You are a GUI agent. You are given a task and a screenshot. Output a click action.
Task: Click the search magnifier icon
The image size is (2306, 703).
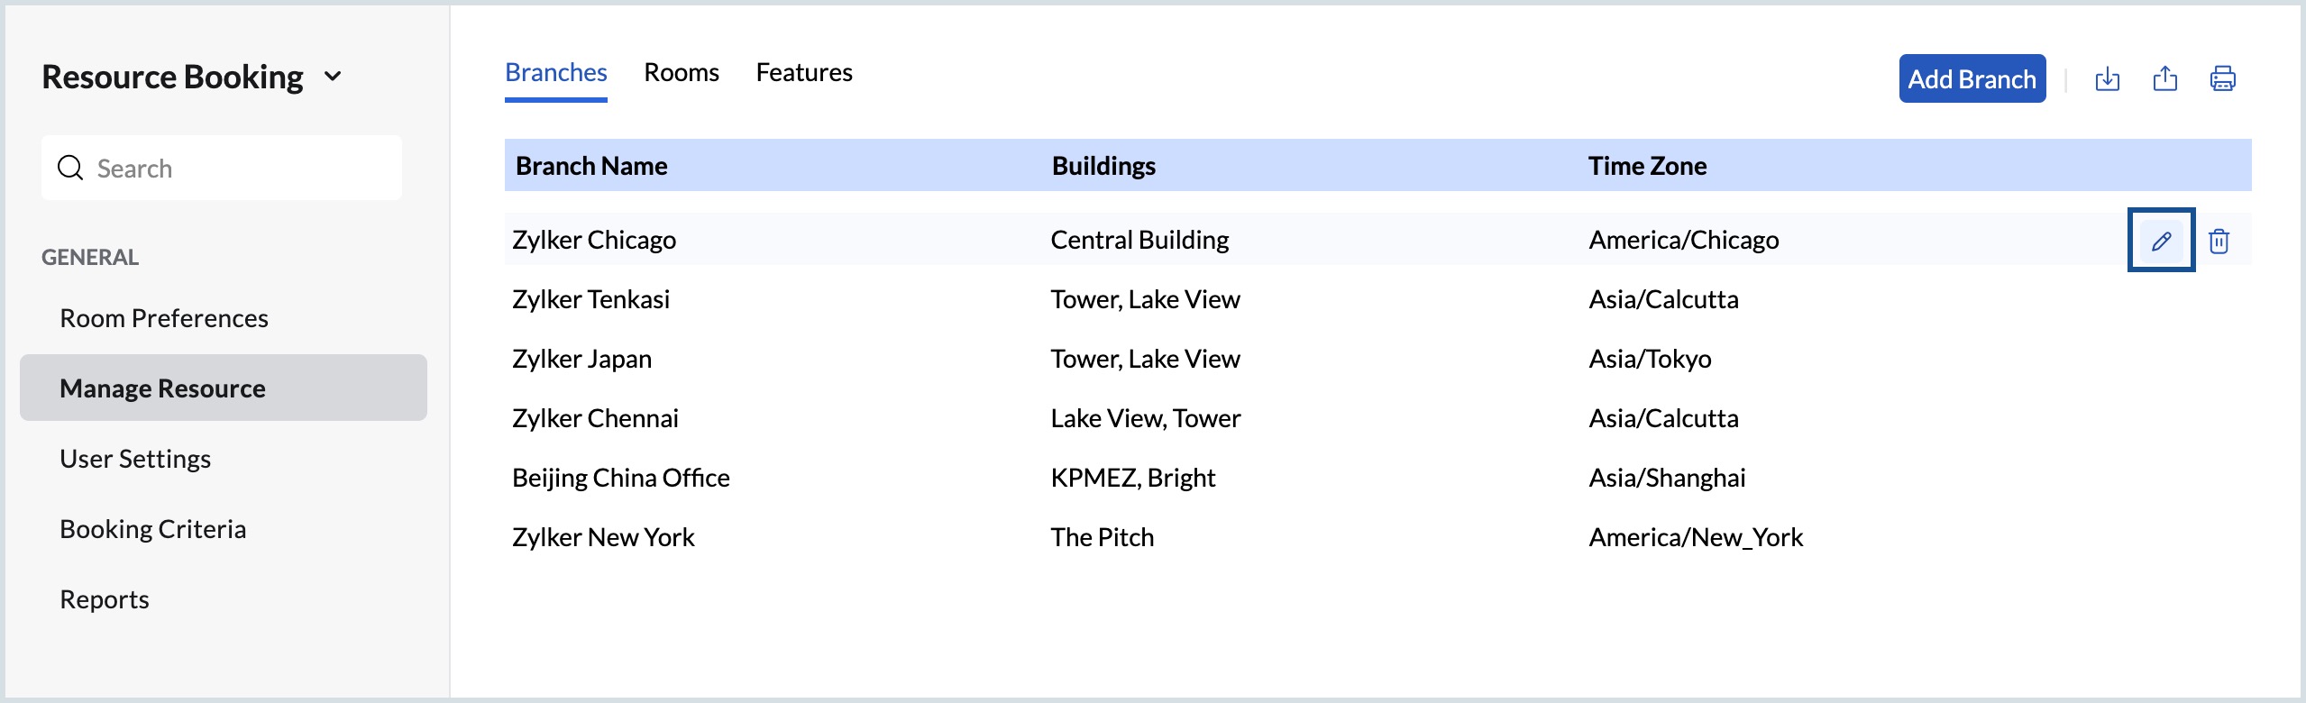[70, 168]
